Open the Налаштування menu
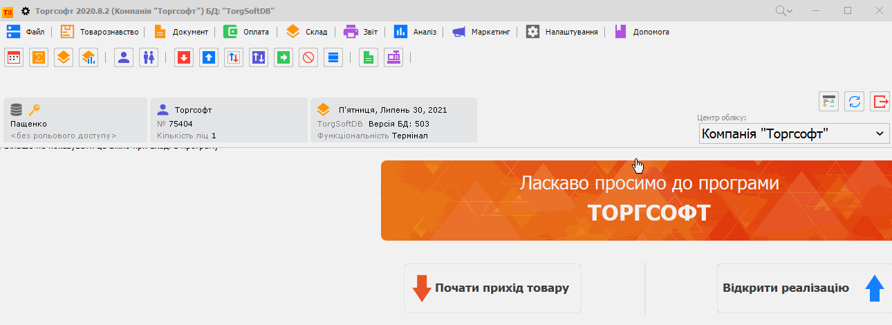The height and width of the screenshot is (325, 892). pos(562,32)
